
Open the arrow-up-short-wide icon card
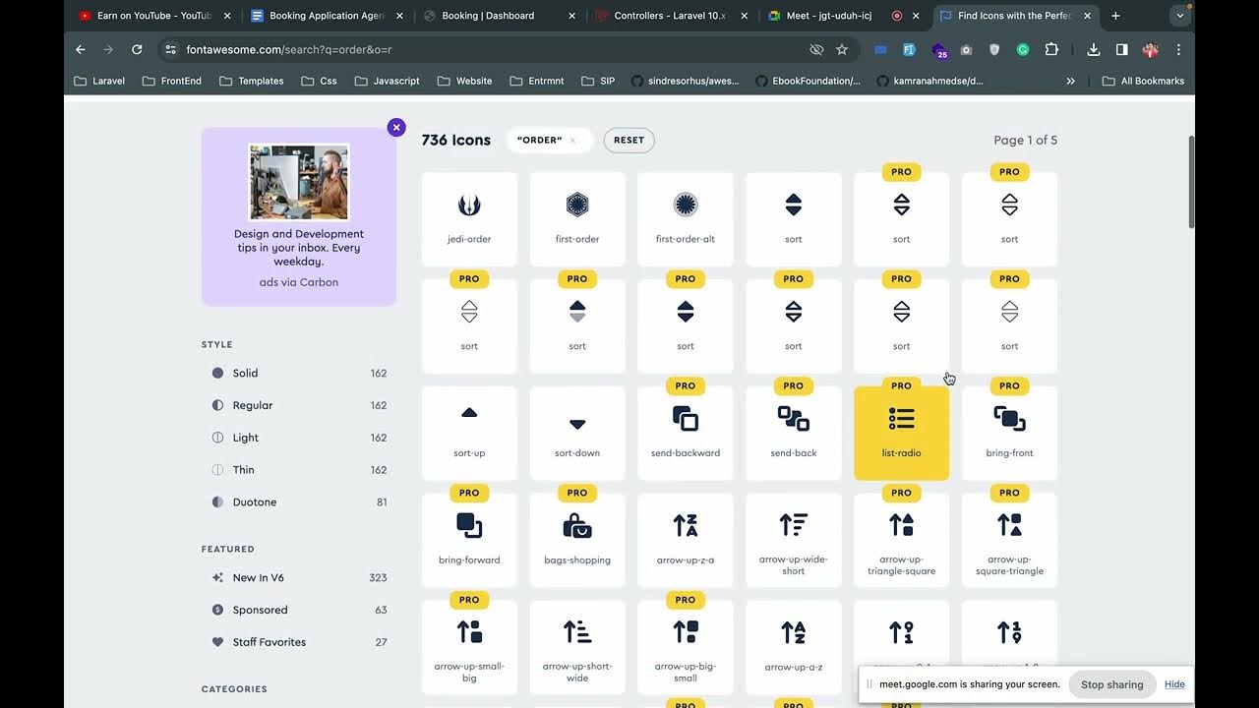(x=577, y=647)
